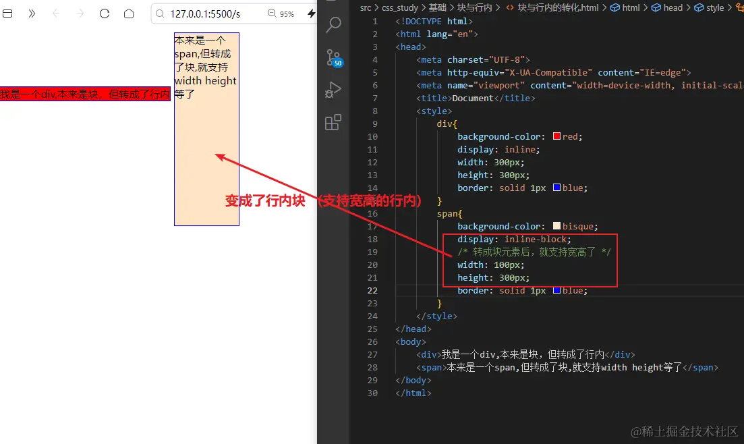Reload the browser page

[x=105, y=13]
